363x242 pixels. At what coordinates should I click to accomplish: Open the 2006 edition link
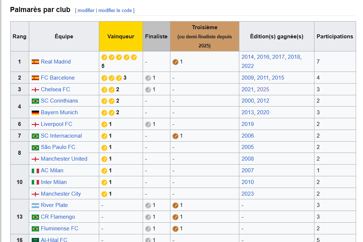(x=247, y=136)
